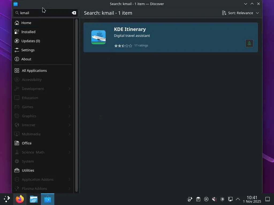Open brightness tray icon
The image size is (274, 205).
point(222,199)
